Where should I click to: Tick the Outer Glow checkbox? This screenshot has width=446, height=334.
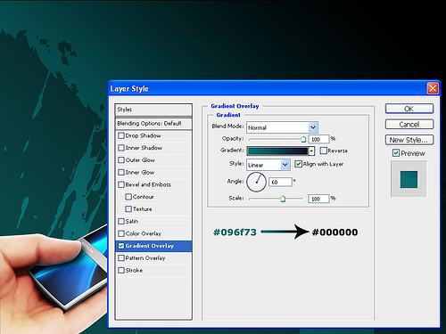121,160
